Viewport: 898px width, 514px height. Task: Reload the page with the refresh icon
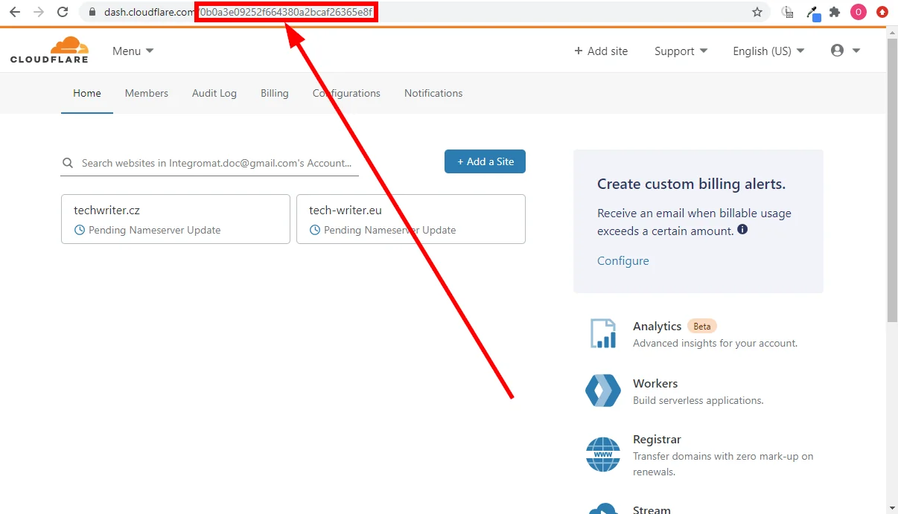tap(63, 12)
